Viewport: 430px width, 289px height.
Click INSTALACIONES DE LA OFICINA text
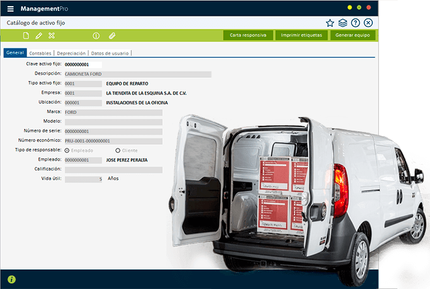coord(137,102)
